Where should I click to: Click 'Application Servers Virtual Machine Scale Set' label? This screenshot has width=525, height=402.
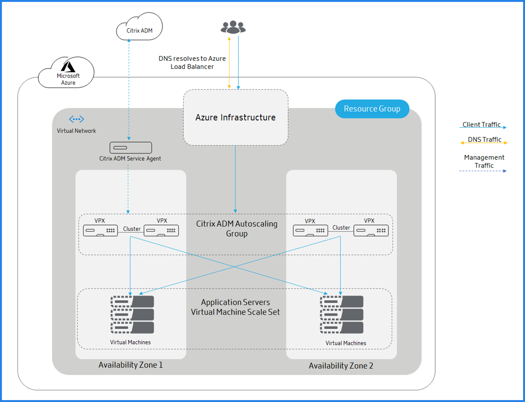(x=235, y=307)
